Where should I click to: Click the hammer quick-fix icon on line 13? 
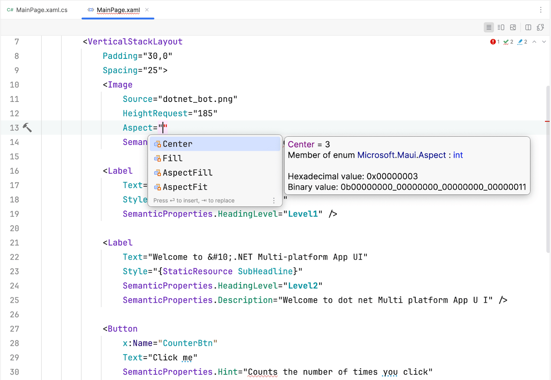pyautogui.click(x=27, y=128)
